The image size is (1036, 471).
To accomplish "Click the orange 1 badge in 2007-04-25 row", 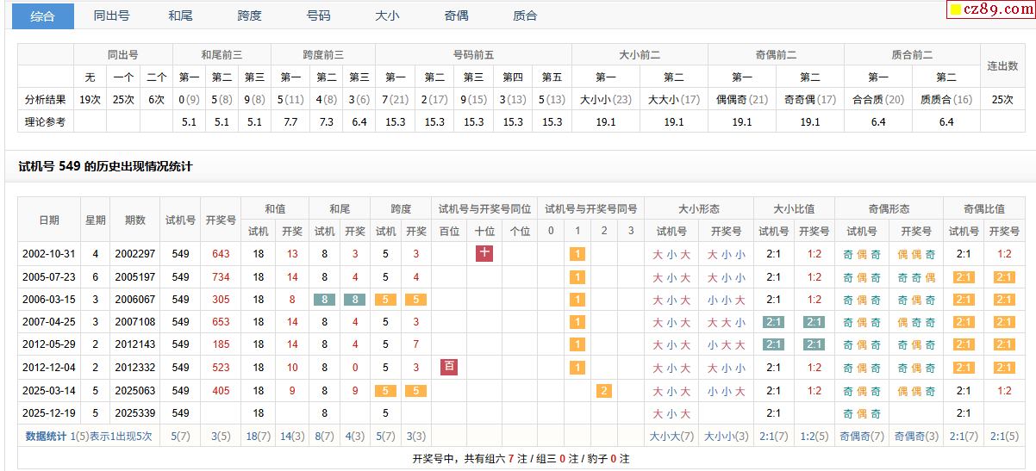I will pos(577,322).
